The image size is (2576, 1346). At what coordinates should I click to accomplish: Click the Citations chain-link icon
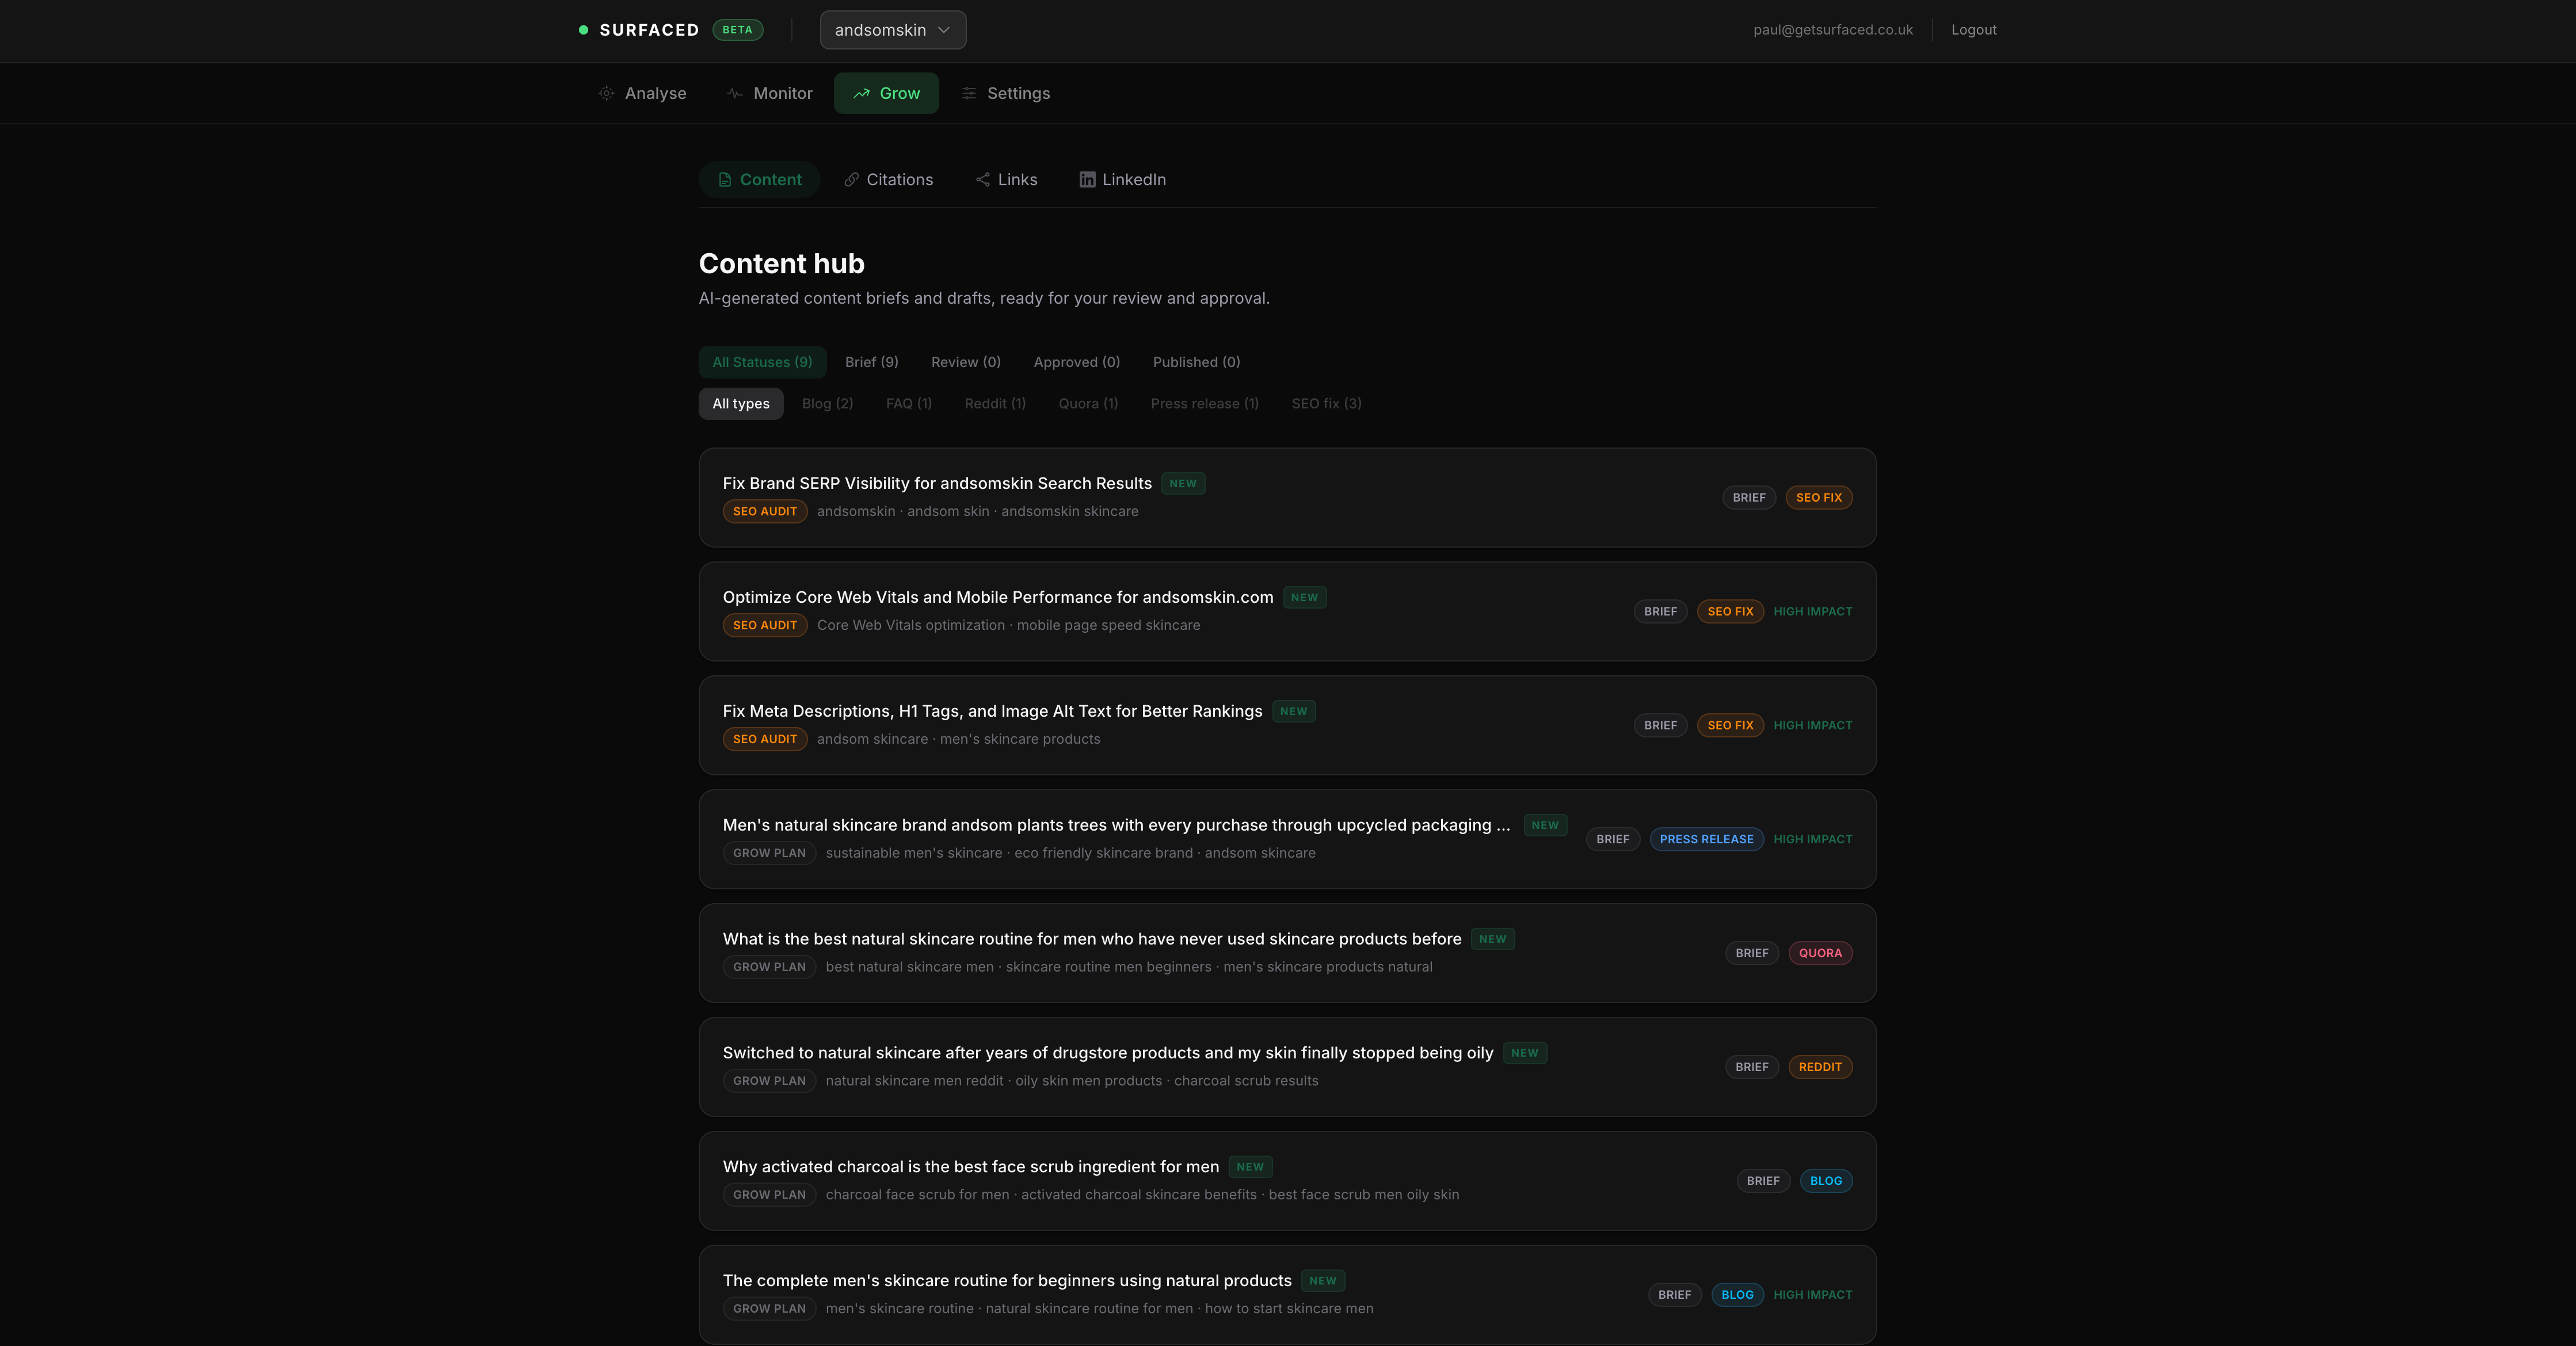tap(852, 180)
